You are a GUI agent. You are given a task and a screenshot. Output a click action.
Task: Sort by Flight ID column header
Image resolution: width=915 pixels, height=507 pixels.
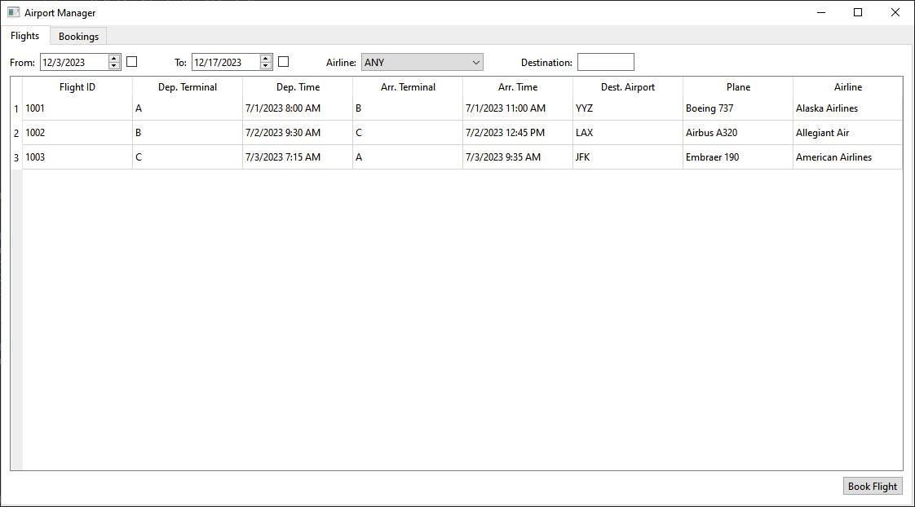[x=77, y=87]
